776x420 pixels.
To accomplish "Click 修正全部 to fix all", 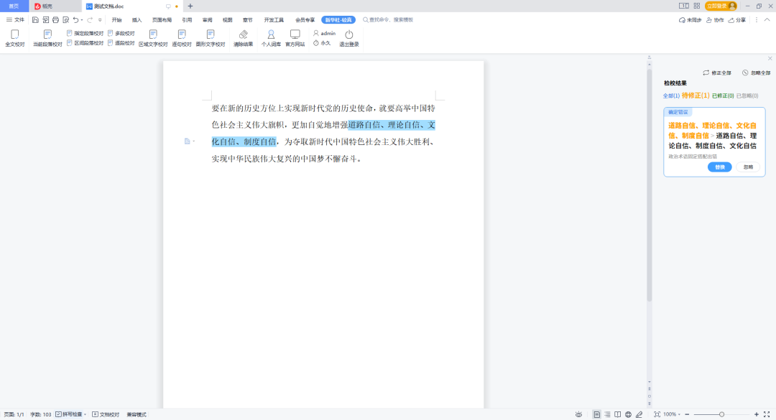I will 716,73.
